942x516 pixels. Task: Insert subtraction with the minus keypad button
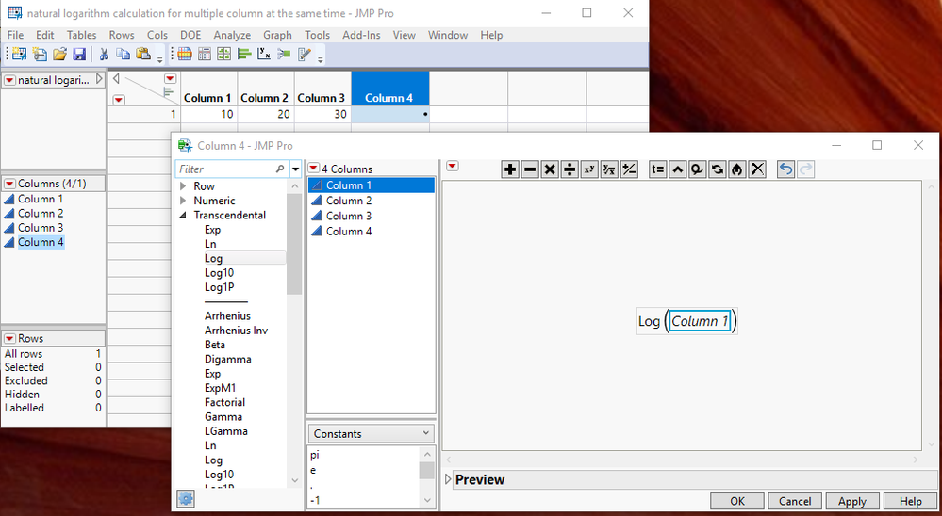coord(530,169)
